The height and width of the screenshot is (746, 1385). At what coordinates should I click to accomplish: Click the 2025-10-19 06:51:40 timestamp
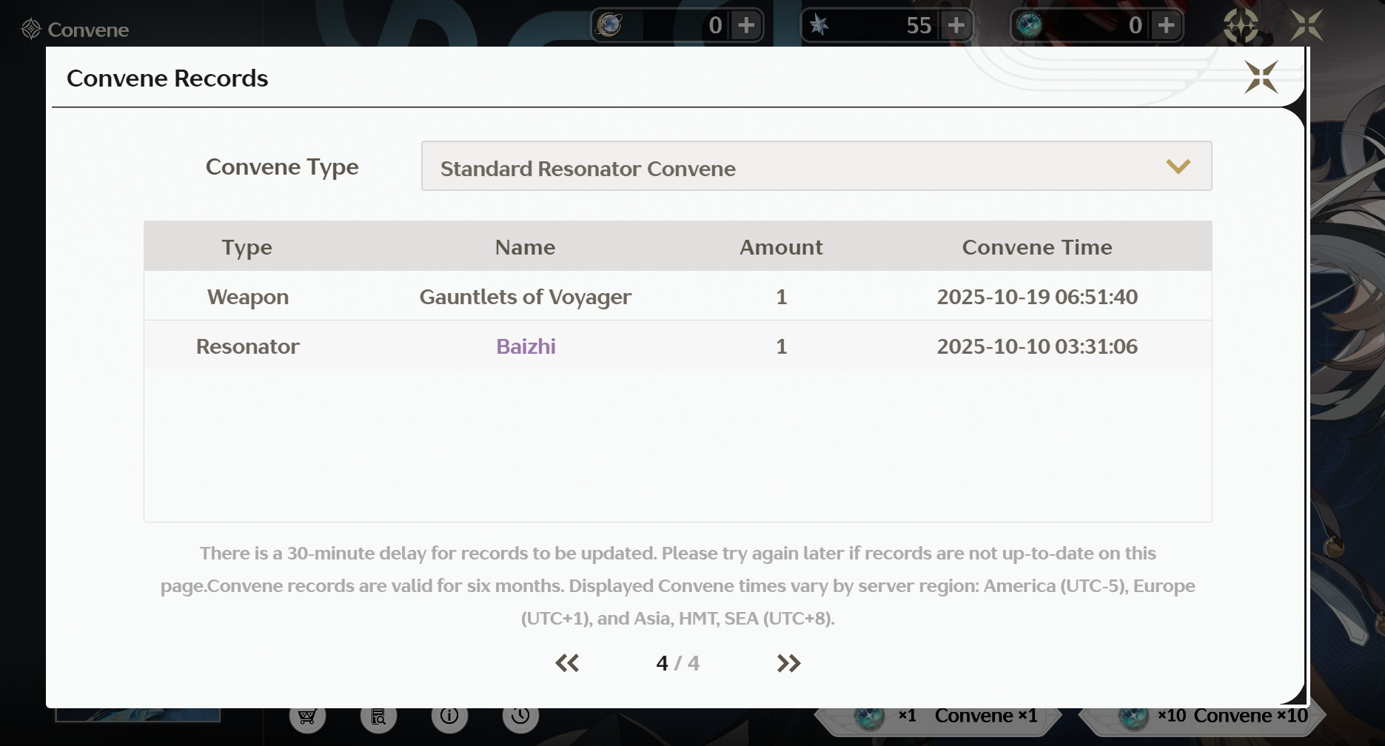(1037, 297)
